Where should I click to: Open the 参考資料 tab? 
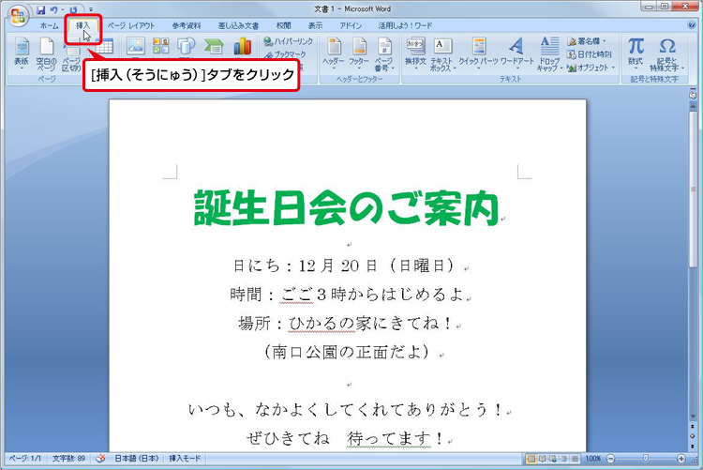[x=187, y=26]
